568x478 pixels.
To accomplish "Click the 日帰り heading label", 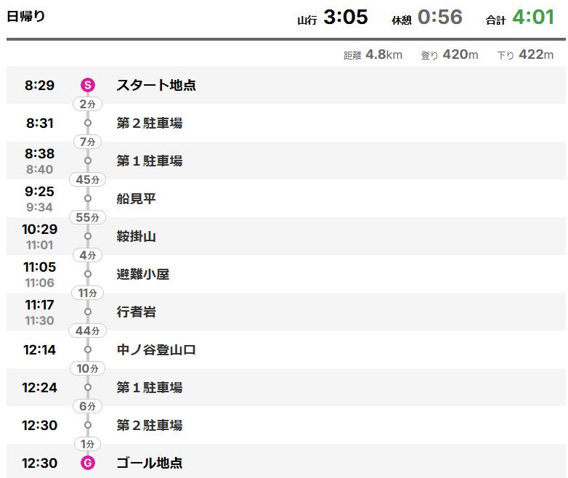I will pos(25,16).
